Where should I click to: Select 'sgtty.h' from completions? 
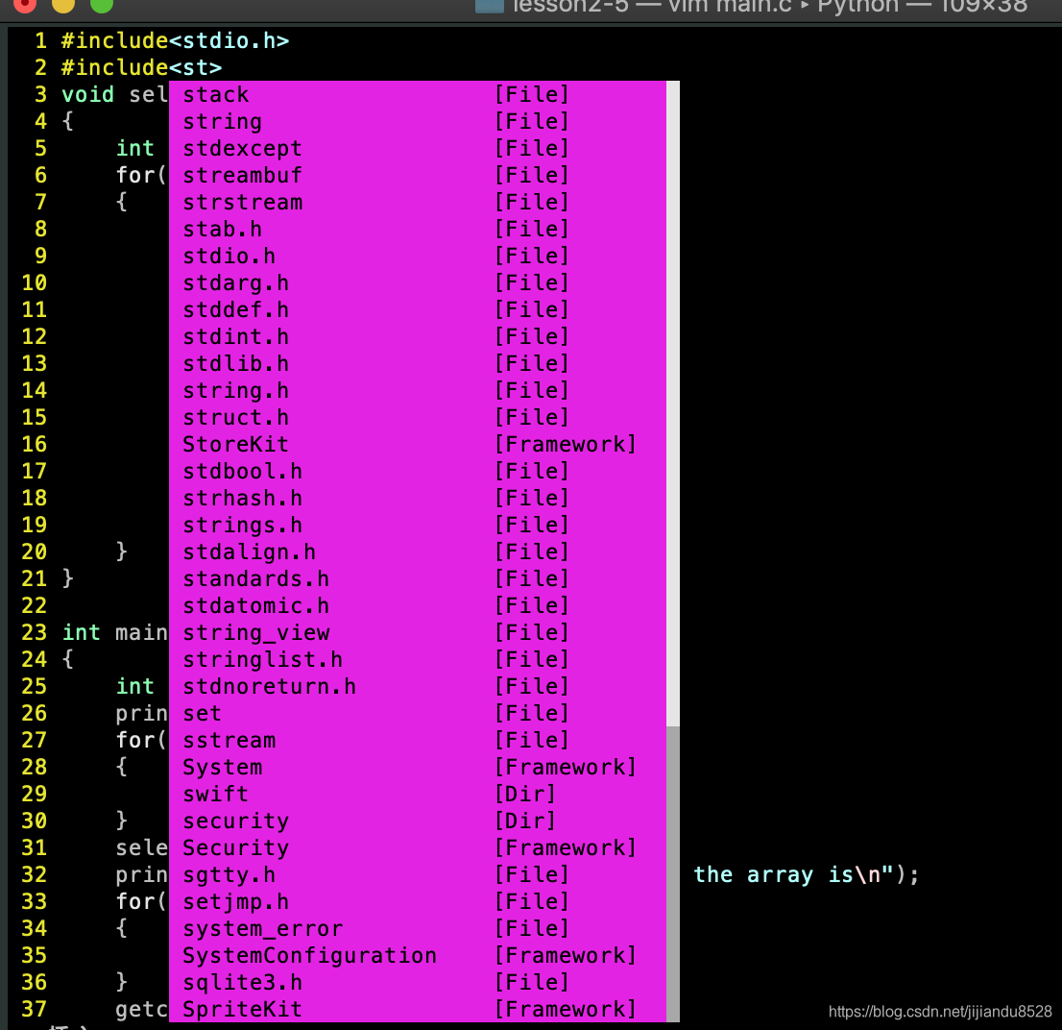[417, 874]
